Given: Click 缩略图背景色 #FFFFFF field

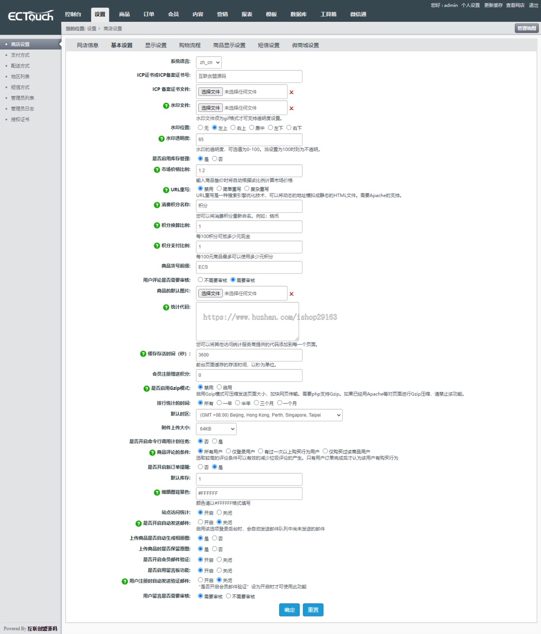Looking at the screenshot, I should coord(249,493).
